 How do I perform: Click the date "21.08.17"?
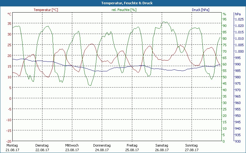12,150
